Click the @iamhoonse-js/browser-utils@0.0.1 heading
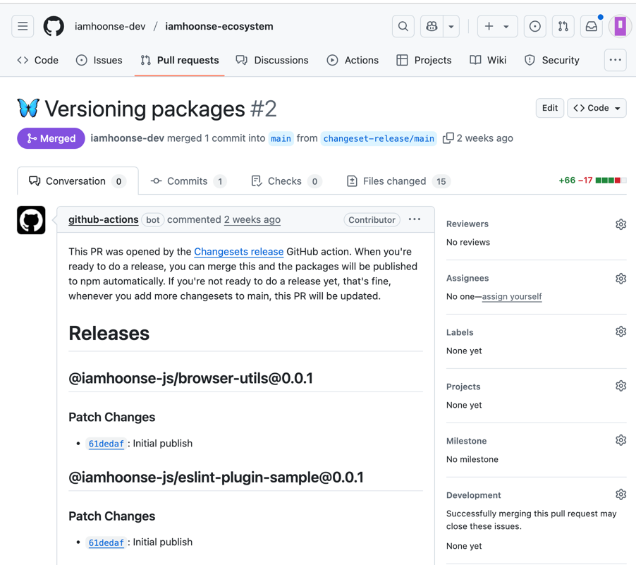Image resolution: width=636 pixels, height=565 pixels. [x=190, y=378]
